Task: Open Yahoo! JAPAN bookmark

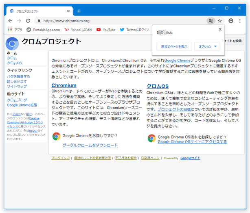Action: pyautogui.click(x=78, y=30)
